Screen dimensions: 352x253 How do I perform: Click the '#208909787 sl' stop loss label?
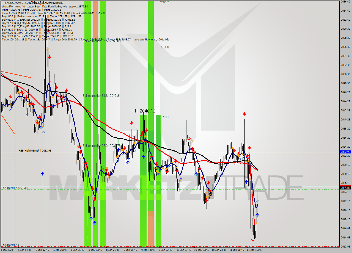(11, 245)
